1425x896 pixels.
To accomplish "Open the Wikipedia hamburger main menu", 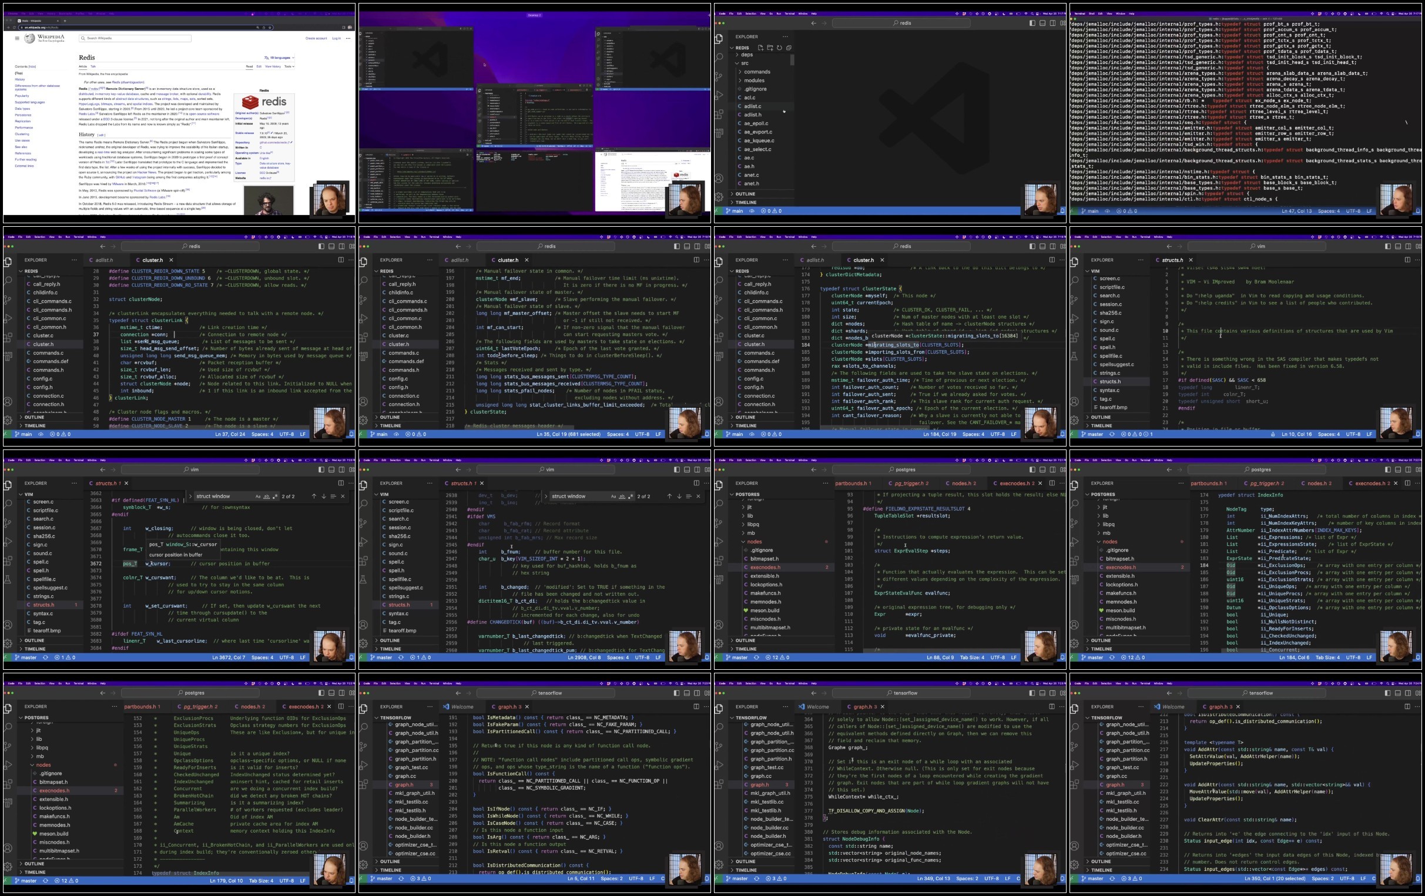I will click(17, 38).
